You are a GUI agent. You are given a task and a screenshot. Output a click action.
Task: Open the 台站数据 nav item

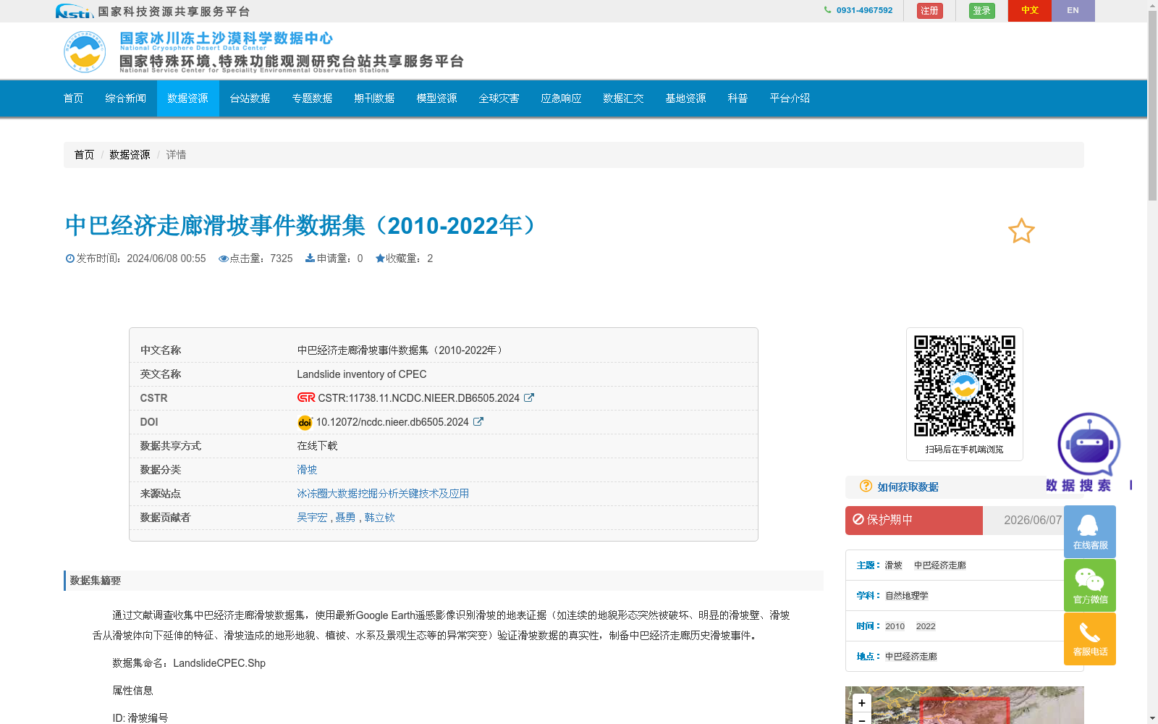coord(250,98)
